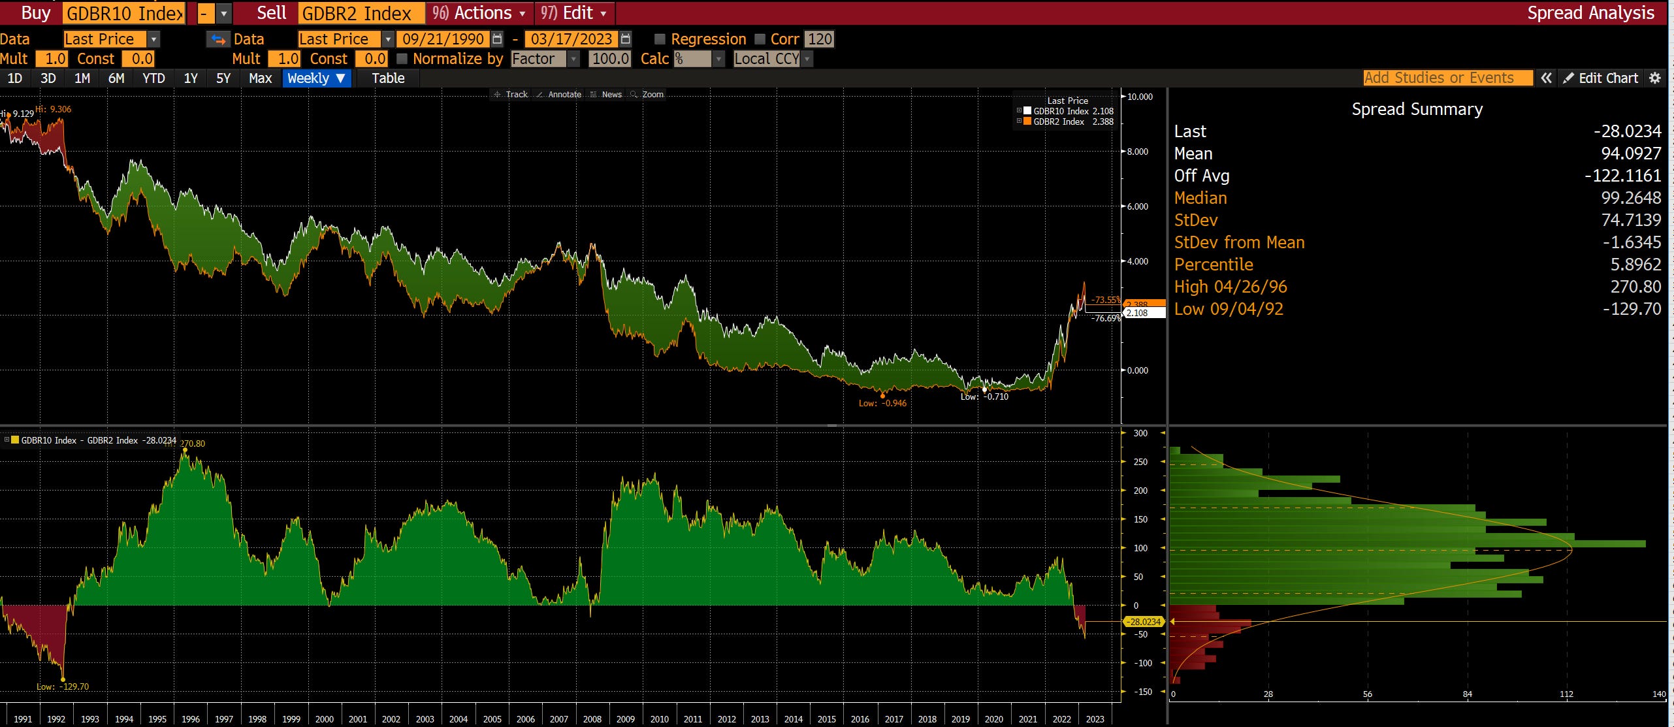Click the Sell side Mult 1.0 field
The width and height of the screenshot is (1674, 727).
[285, 59]
